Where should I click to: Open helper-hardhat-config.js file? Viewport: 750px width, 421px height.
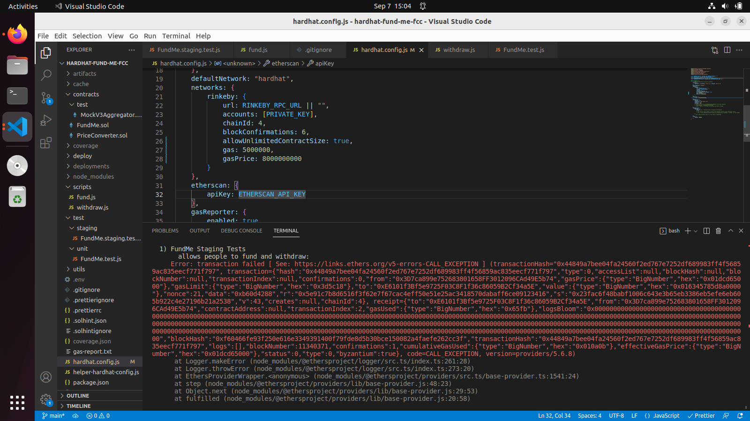coord(100,372)
